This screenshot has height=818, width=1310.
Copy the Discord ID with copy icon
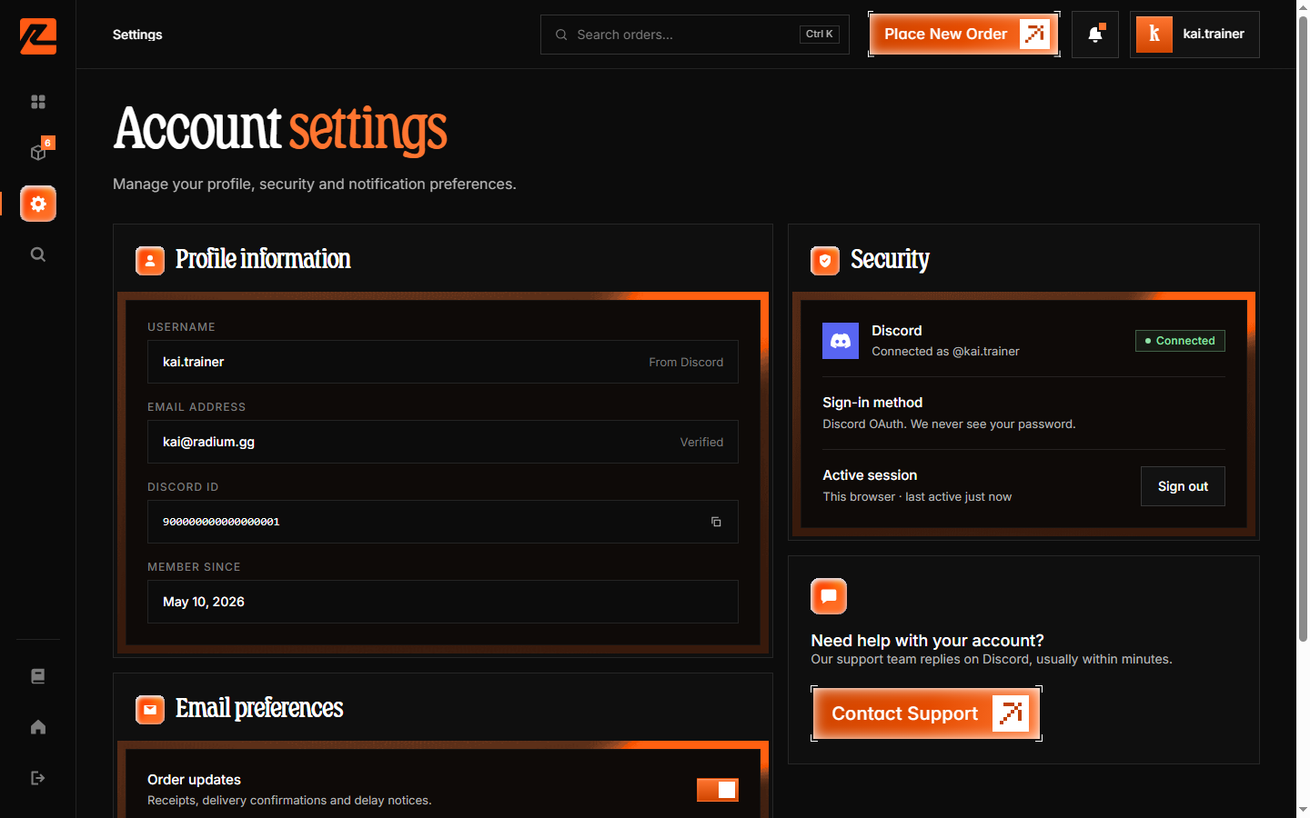[x=716, y=522]
